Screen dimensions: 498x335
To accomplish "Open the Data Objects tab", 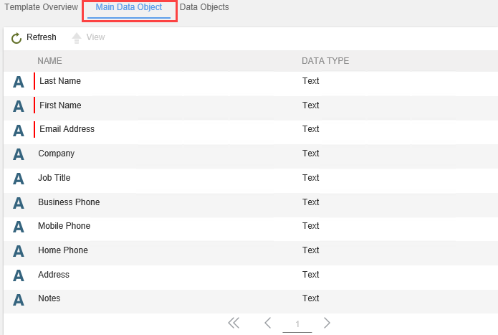I will [204, 7].
